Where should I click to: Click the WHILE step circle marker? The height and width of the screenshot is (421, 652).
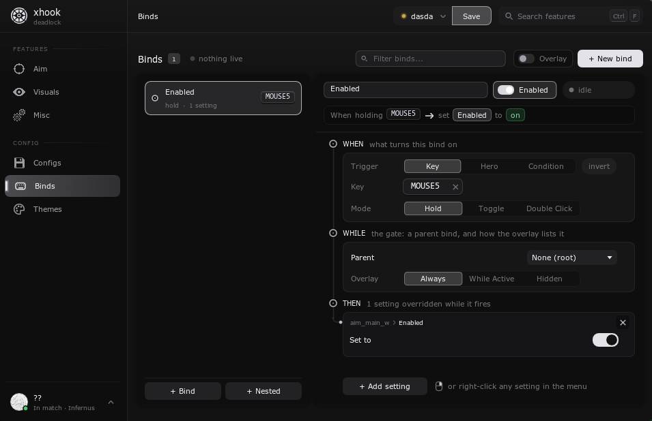(x=333, y=233)
